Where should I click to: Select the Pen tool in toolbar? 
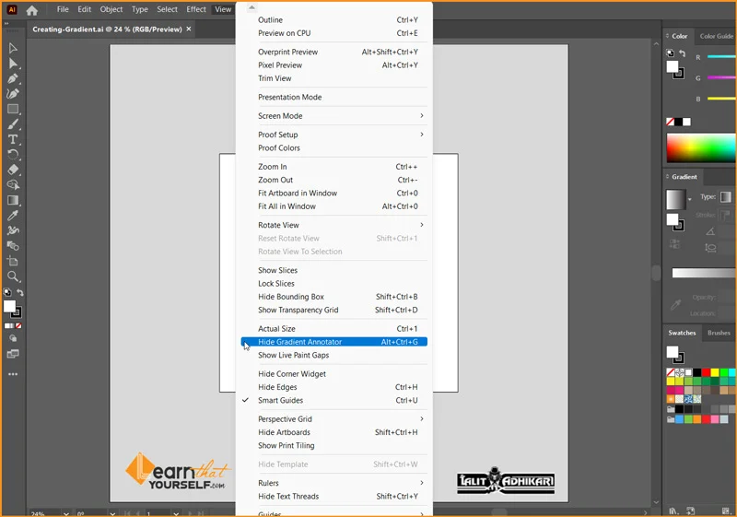tap(13, 78)
